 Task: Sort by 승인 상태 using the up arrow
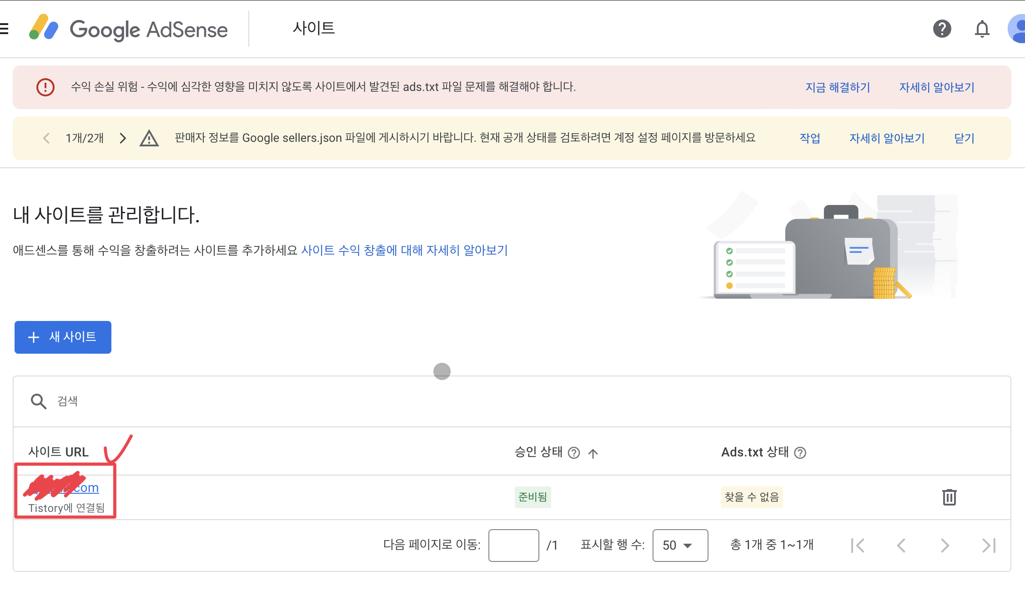click(593, 453)
